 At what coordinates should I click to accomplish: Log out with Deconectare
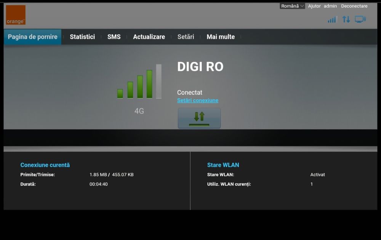pos(354,6)
